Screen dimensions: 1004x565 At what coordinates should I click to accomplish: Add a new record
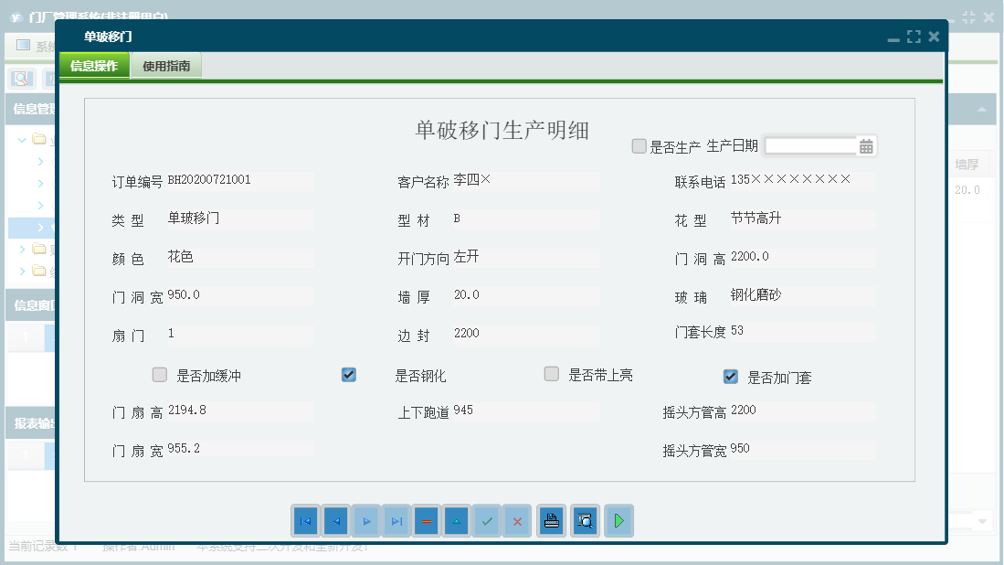[x=457, y=520]
